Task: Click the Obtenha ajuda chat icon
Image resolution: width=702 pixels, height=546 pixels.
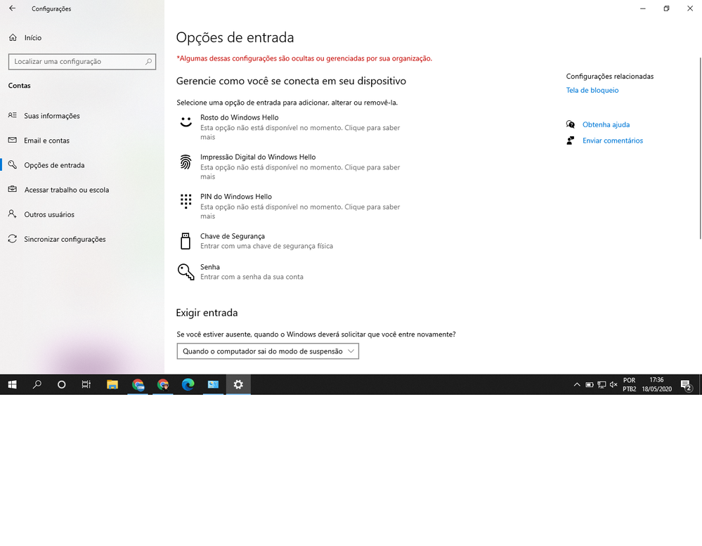Action: coord(571,124)
